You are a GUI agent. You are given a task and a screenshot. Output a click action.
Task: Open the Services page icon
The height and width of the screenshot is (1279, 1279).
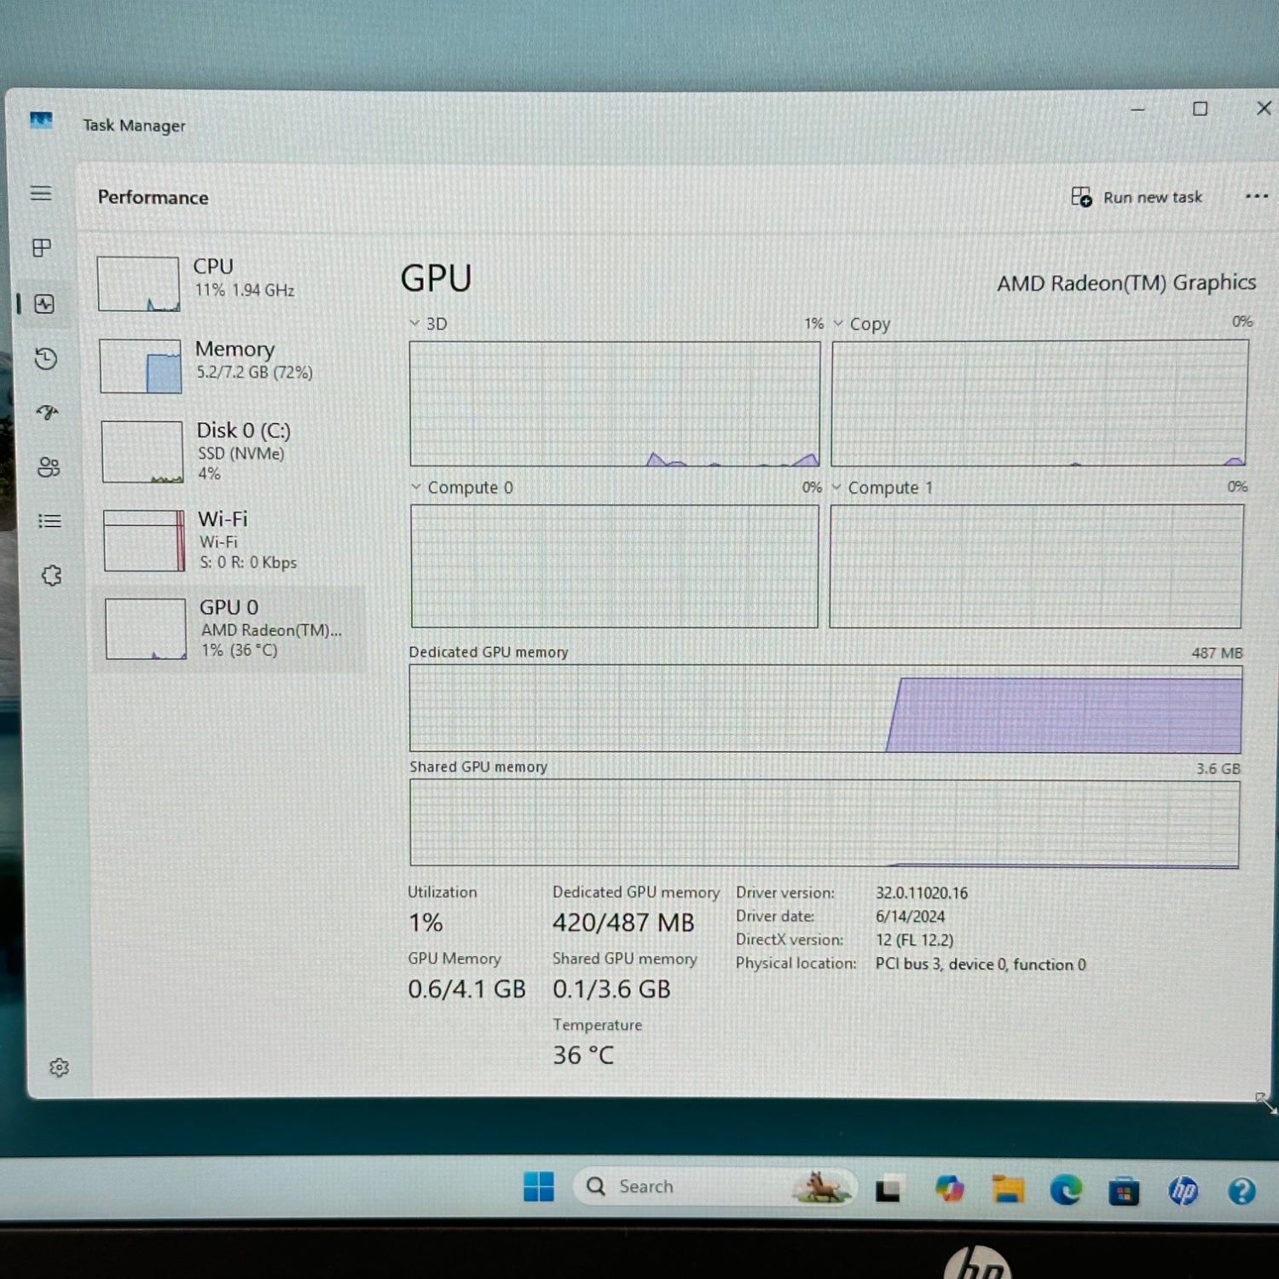click(x=51, y=576)
